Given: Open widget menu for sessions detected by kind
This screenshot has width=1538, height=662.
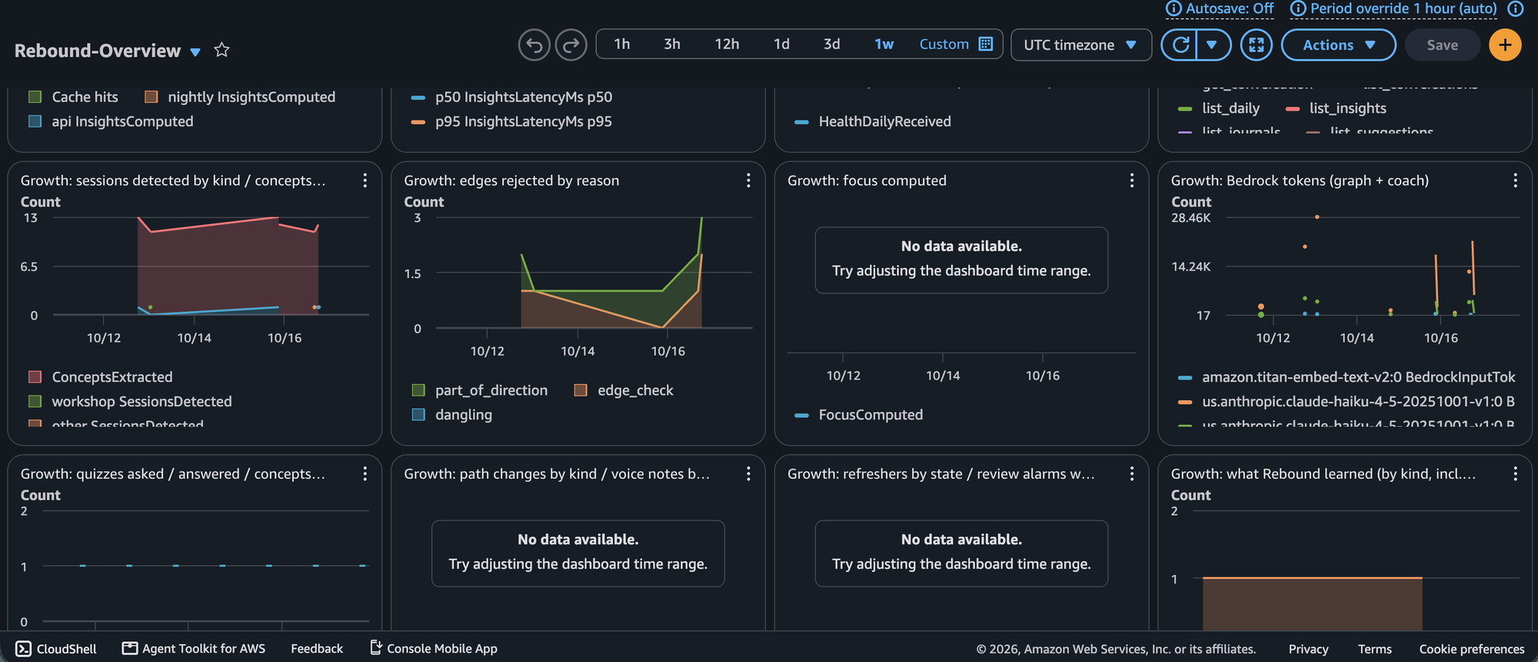Looking at the screenshot, I should pos(365,180).
